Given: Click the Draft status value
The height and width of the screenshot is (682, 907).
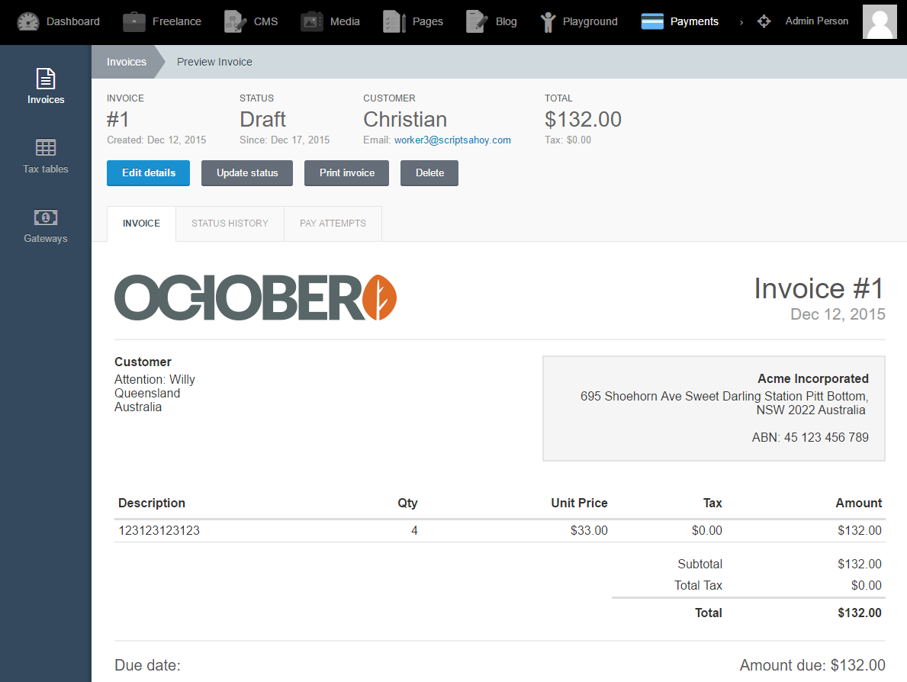Looking at the screenshot, I should [262, 119].
